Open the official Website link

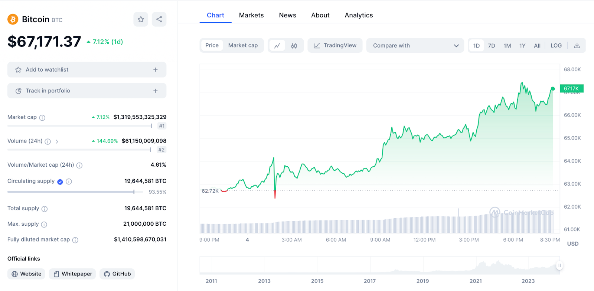coord(26,274)
